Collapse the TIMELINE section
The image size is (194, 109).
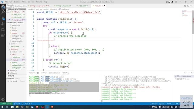click(x=11, y=78)
